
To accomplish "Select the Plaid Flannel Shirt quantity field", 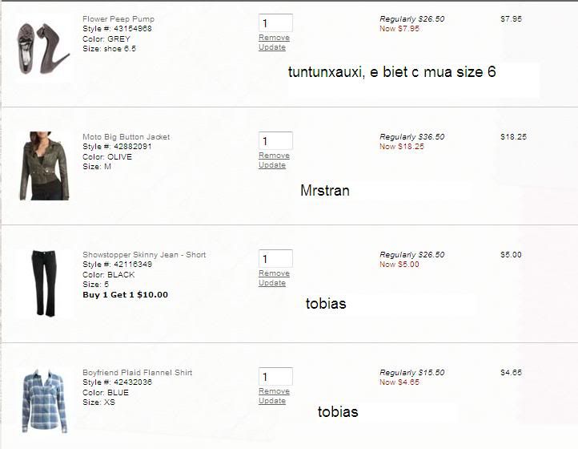I will pyautogui.click(x=275, y=377).
